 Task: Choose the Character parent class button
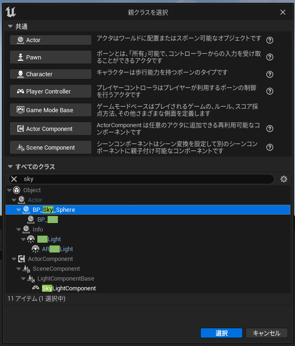pyautogui.click(x=50, y=74)
